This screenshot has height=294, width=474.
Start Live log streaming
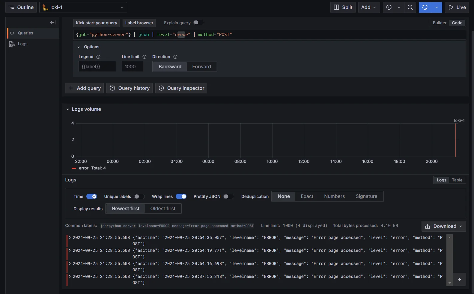[457, 7]
